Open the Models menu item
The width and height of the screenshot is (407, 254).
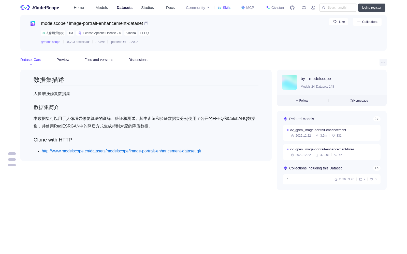[x=102, y=8]
